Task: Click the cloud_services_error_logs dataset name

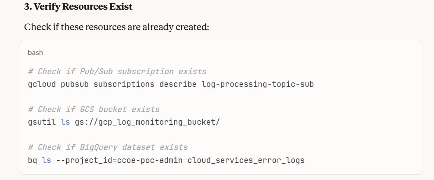Action: pos(246,161)
